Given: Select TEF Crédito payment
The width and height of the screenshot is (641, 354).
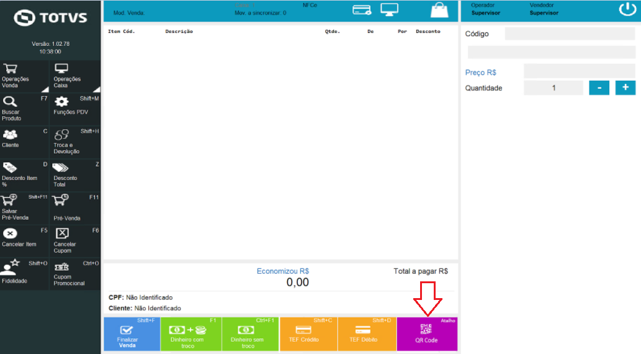Looking at the screenshot, I should [308, 334].
